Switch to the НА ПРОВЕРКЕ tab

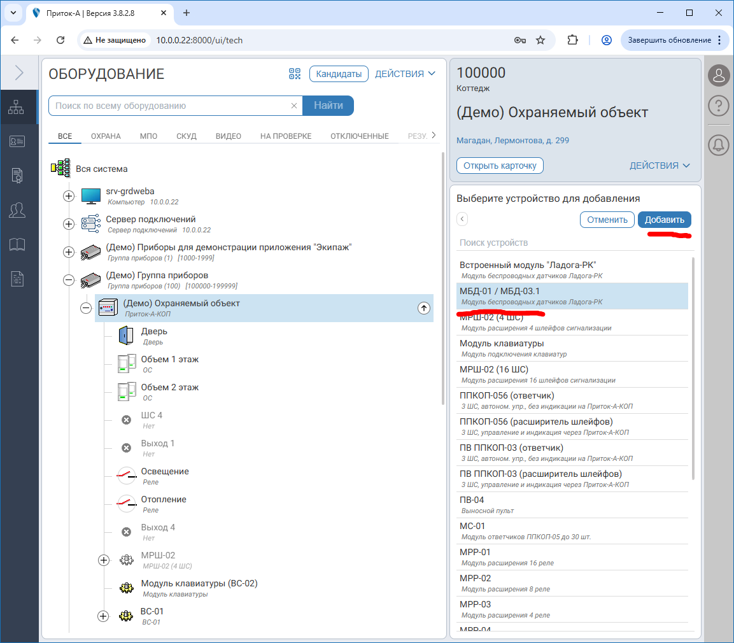click(x=285, y=136)
